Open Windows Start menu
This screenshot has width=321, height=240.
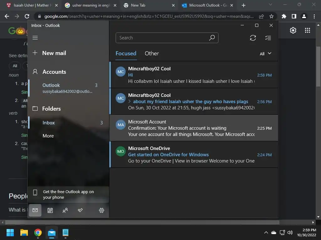10,232
